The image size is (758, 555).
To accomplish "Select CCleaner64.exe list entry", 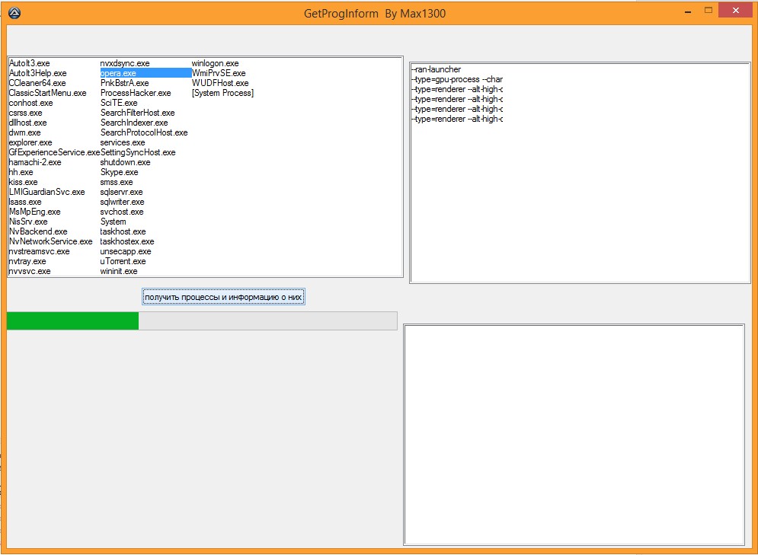I will point(37,83).
